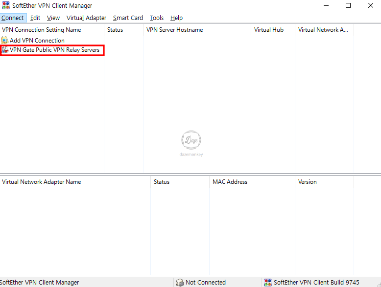This screenshot has width=381, height=287.
Task: Open the Smart Card menu
Action: tap(128, 18)
